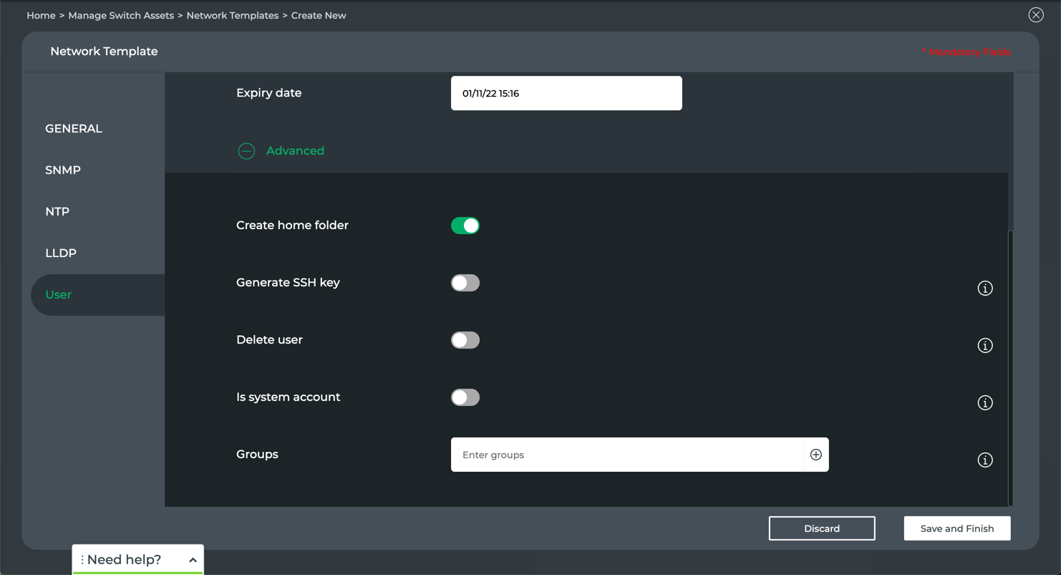Focus the Enter groups text field

coord(626,455)
